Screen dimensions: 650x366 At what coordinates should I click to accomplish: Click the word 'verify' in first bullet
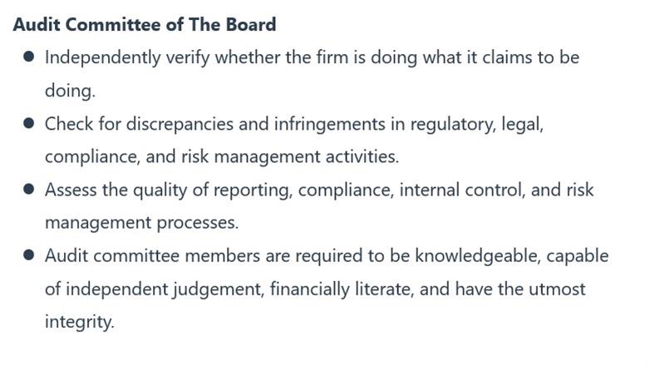[x=188, y=57]
